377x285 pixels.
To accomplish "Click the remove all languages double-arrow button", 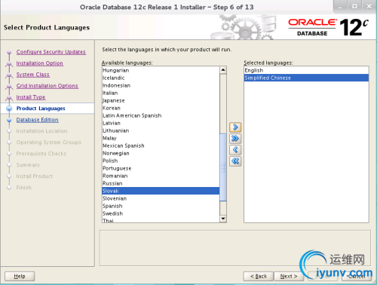I will click(235, 161).
